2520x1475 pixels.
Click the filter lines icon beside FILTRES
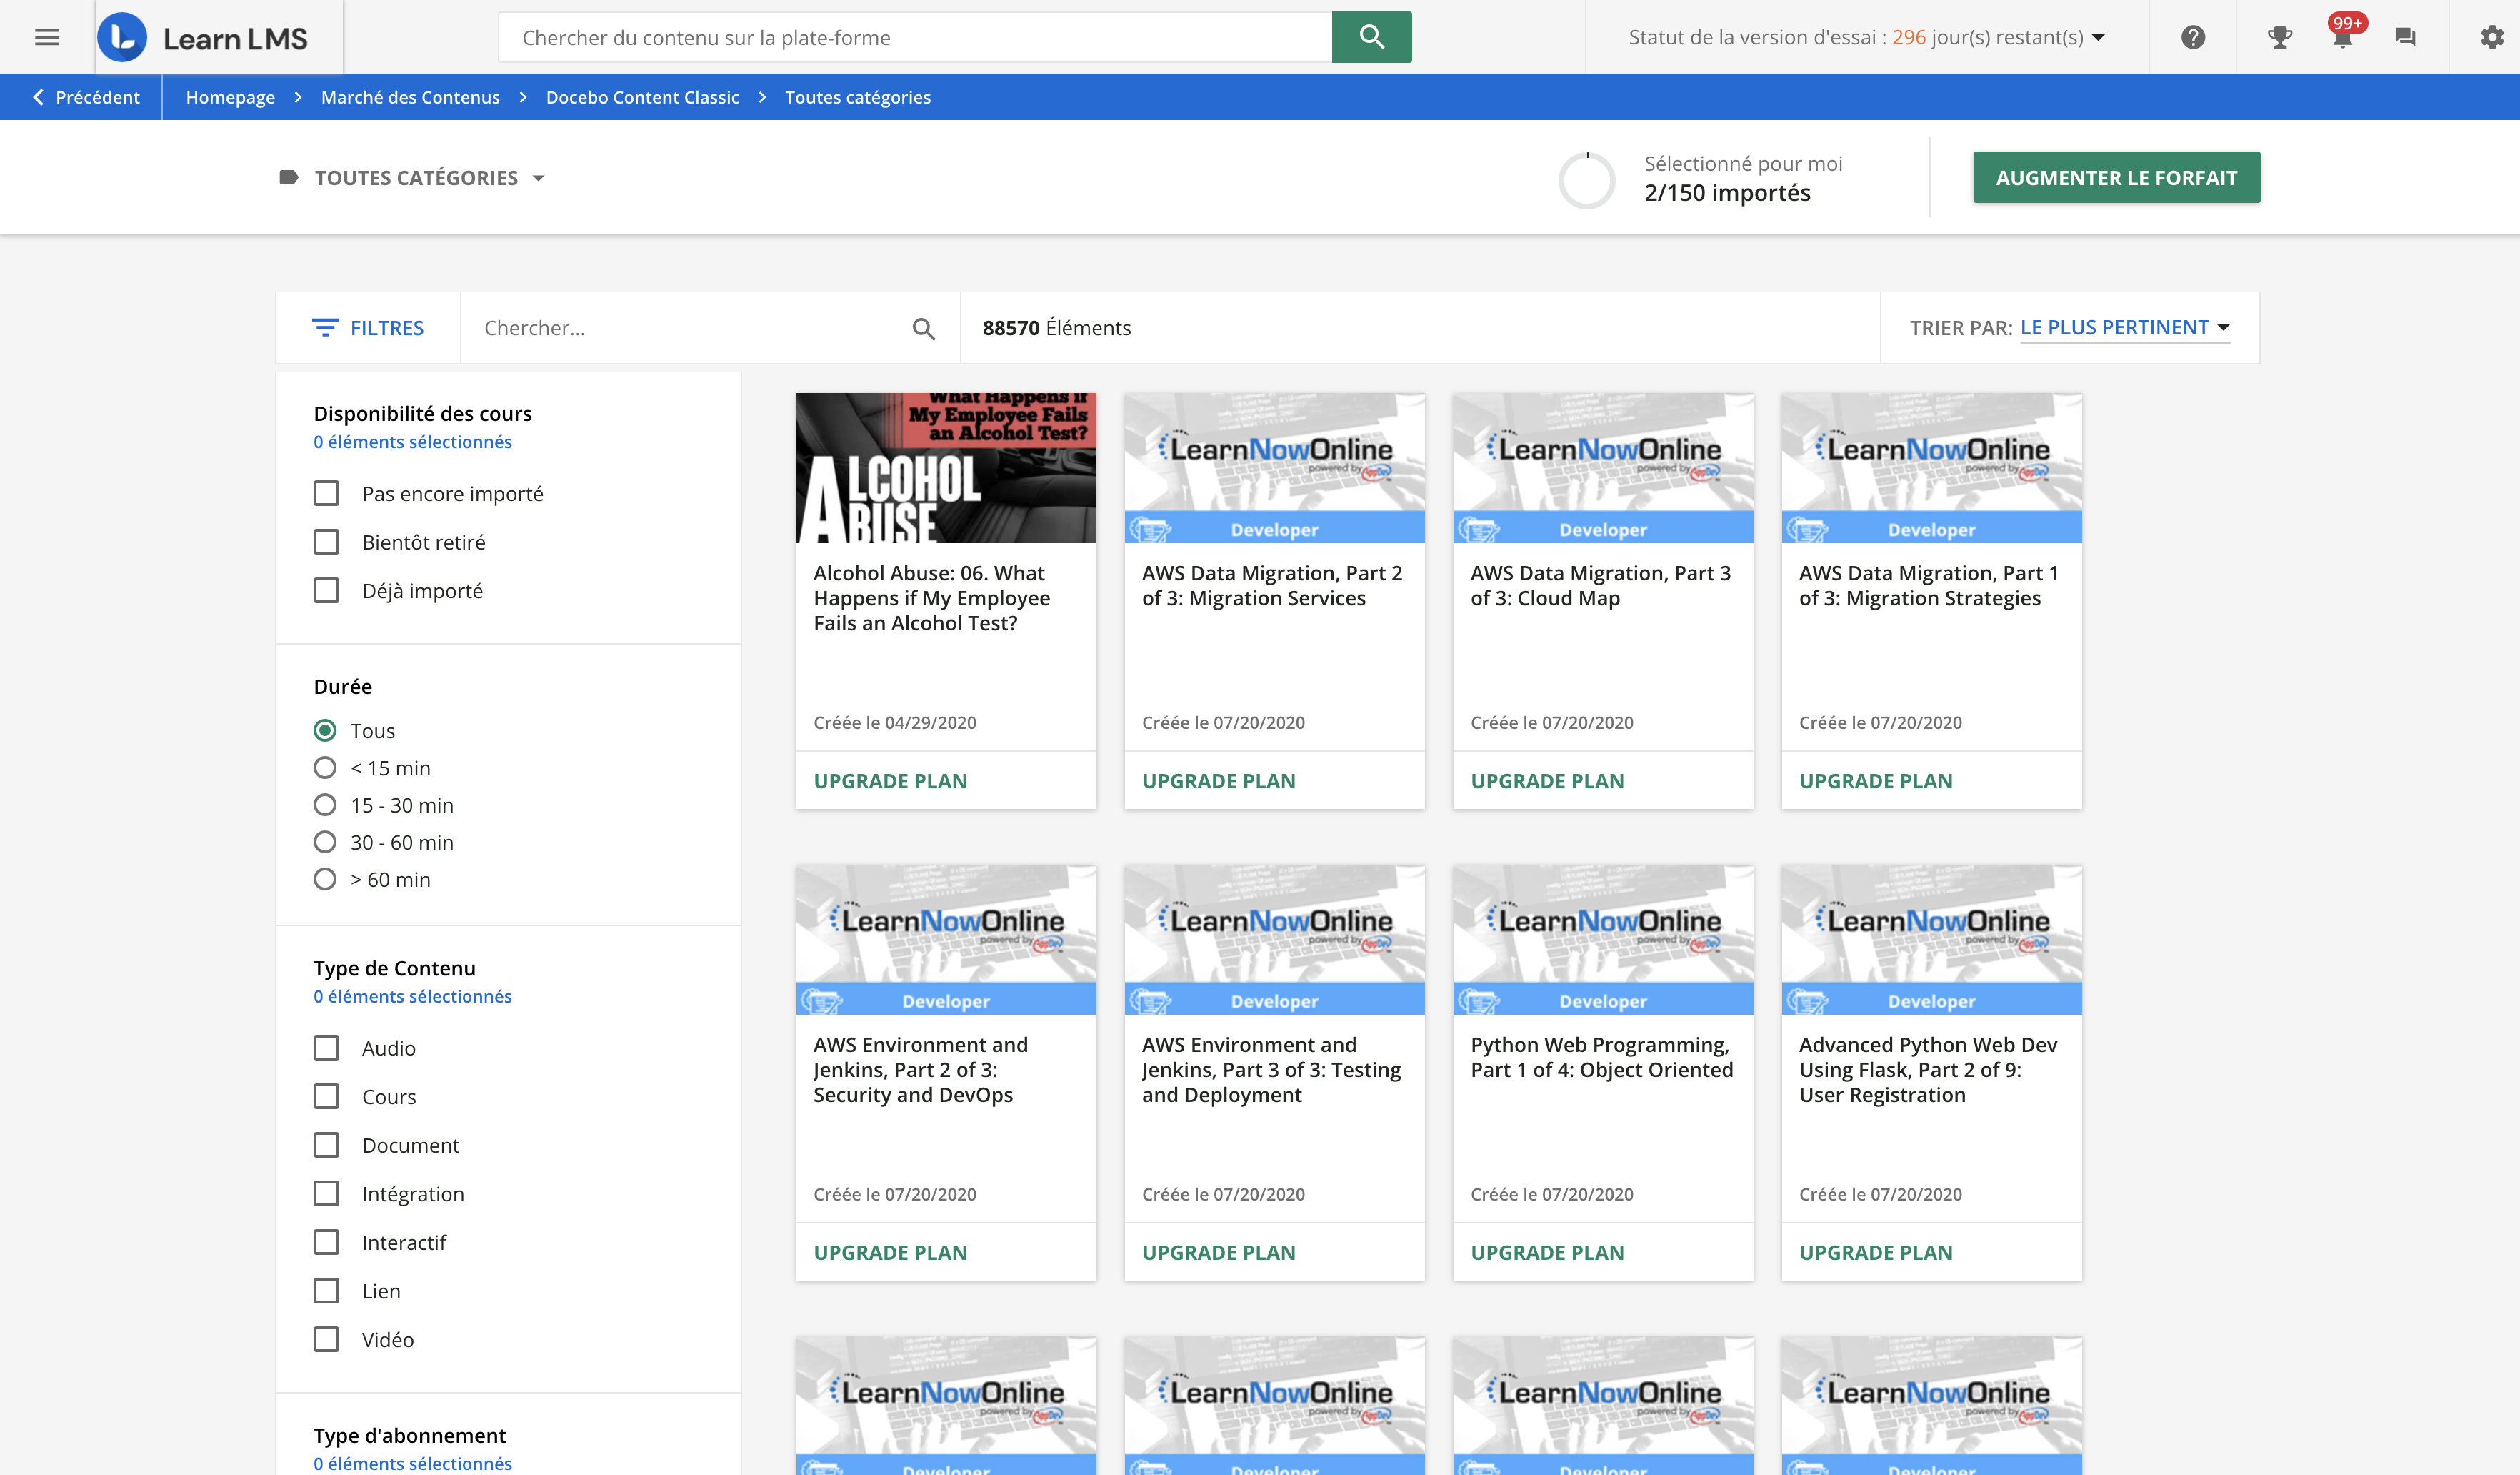325,327
